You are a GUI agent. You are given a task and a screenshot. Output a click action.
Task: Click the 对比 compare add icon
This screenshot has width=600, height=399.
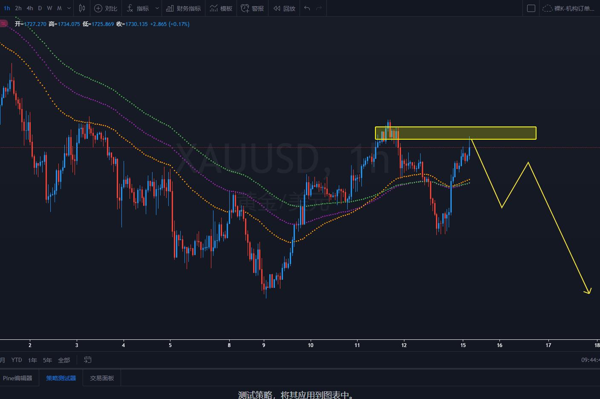click(98, 8)
